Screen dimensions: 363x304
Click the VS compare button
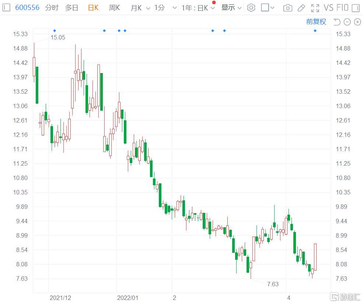point(328,8)
